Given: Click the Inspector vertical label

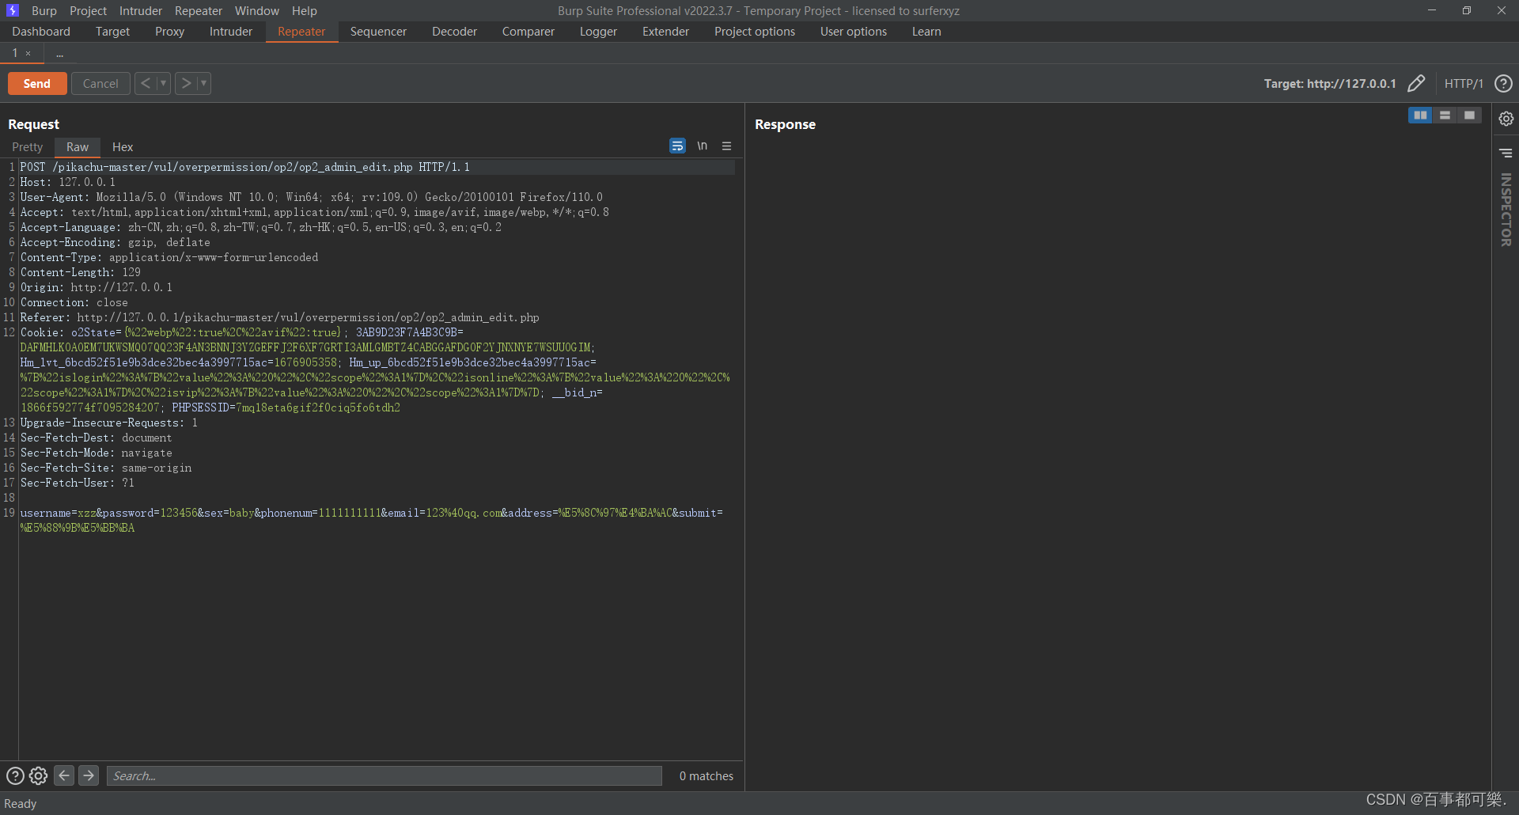Looking at the screenshot, I should click(x=1506, y=210).
